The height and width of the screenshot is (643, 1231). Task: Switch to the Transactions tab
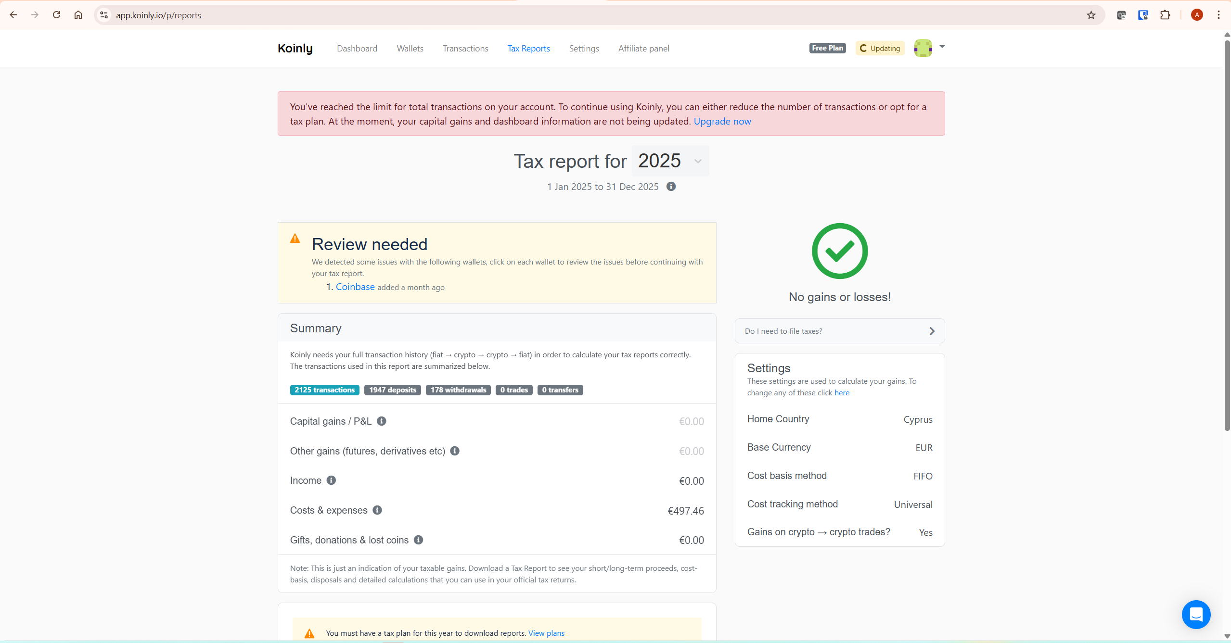[x=465, y=49]
